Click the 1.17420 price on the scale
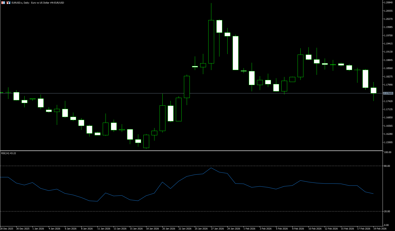The width and height of the screenshot is (395, 231). pyautogui.click(x=388, y=101)
